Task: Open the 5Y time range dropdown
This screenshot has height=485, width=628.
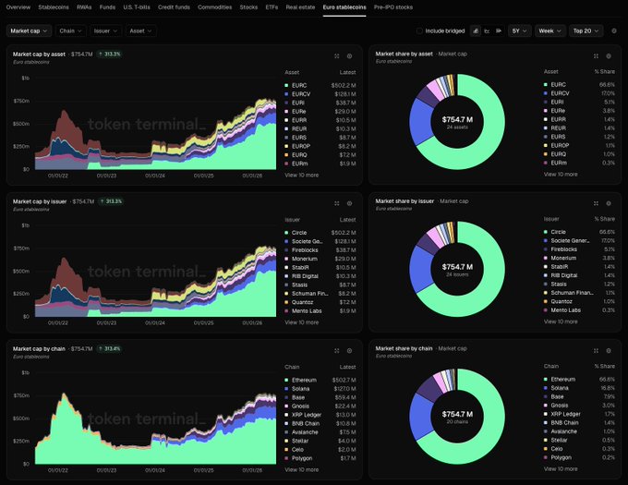Action: 519,30
